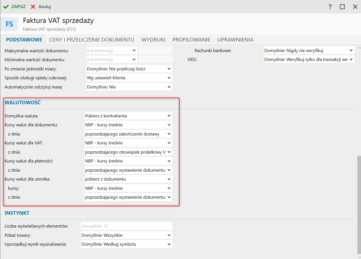Screen dimensions: 361x259
Task: Open Kursy walut dla płatności dropdown
Action: [x=128, y=161]
